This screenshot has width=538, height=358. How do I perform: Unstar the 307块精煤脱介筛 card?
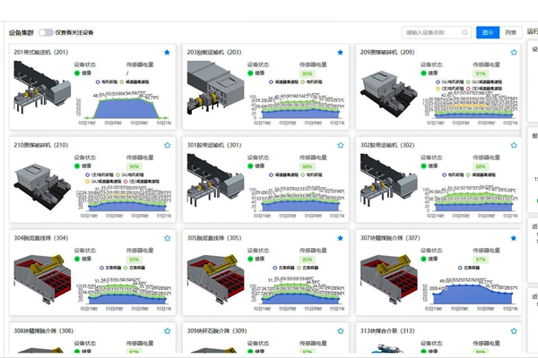pyautogui.click(x=514, y=238)
